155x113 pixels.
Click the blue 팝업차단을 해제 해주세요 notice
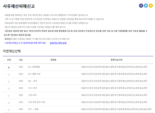click(25, 43)
